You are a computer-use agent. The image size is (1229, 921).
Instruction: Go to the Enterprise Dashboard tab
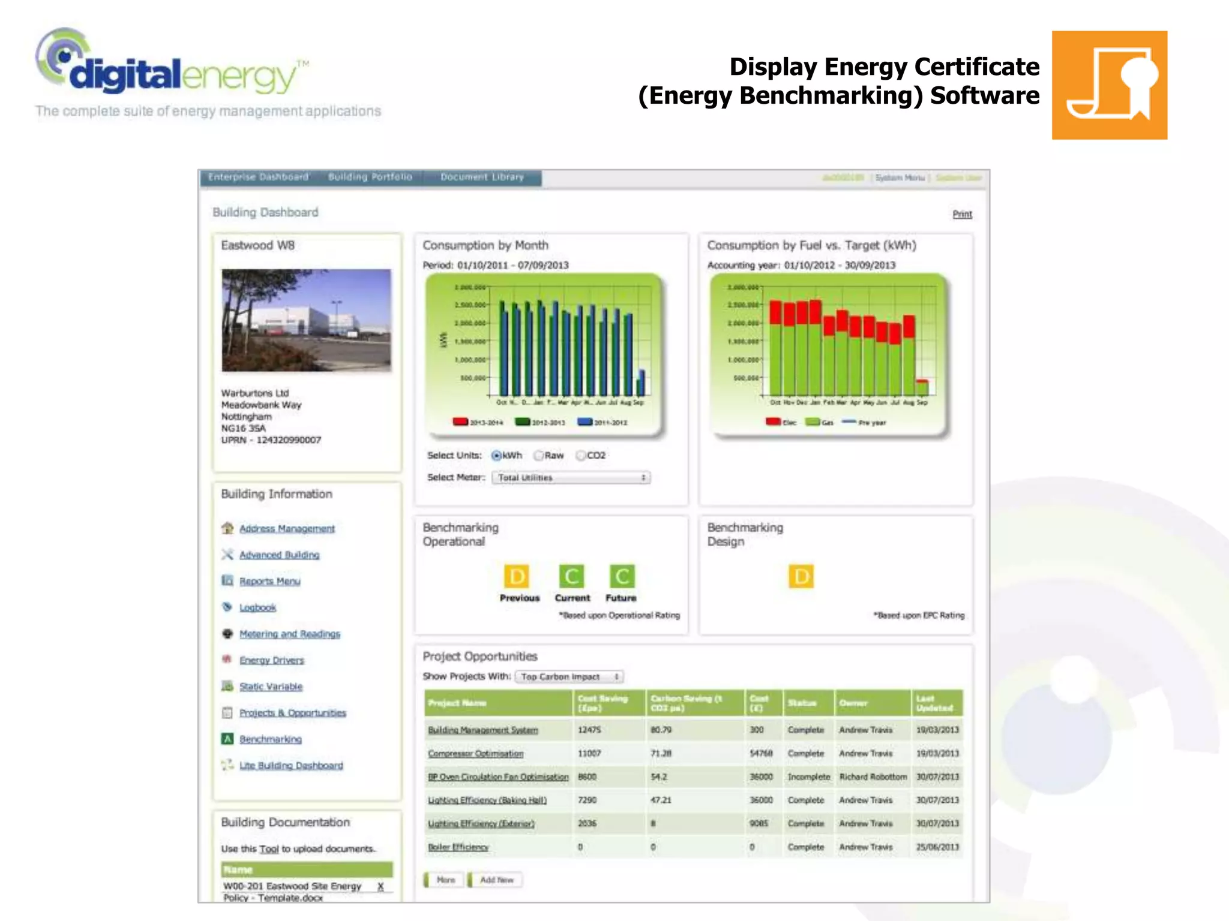(x=258, y=177)
